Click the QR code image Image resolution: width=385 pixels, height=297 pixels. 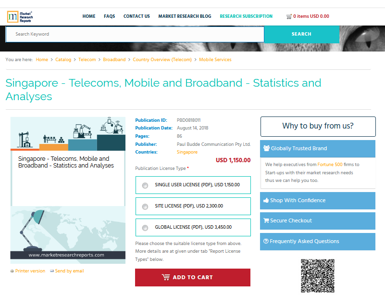[x=317, y=276]
